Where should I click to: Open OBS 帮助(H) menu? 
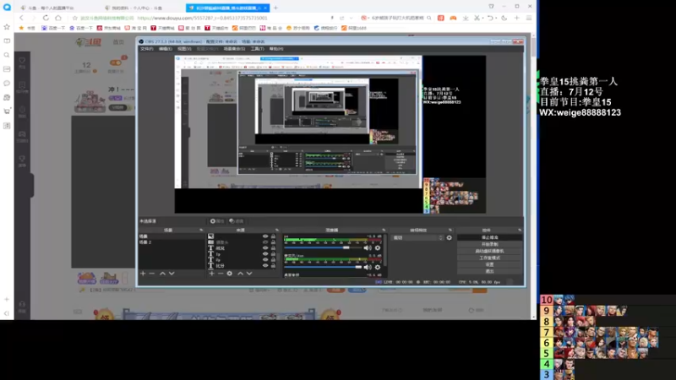click(x=276, y=49)
